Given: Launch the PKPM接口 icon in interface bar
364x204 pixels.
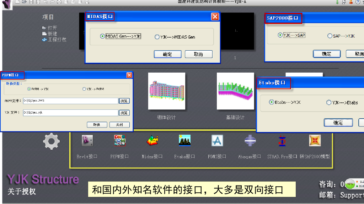Looking at the screenshot, I should point(119,140).
